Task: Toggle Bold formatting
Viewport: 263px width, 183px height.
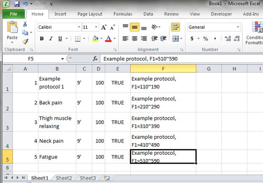Action: click(41, 39)
